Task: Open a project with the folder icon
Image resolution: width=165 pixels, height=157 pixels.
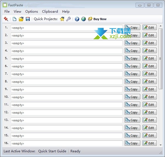Action: (x=21, y=19)
